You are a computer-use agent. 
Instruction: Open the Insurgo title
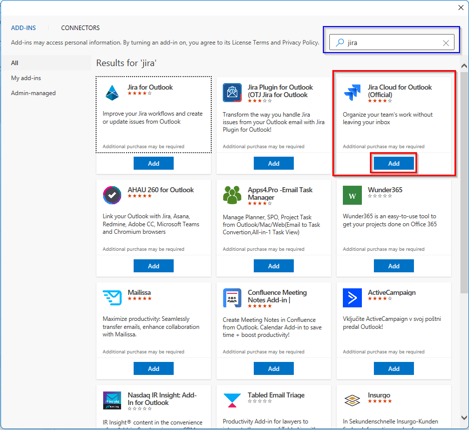point(379,395)
